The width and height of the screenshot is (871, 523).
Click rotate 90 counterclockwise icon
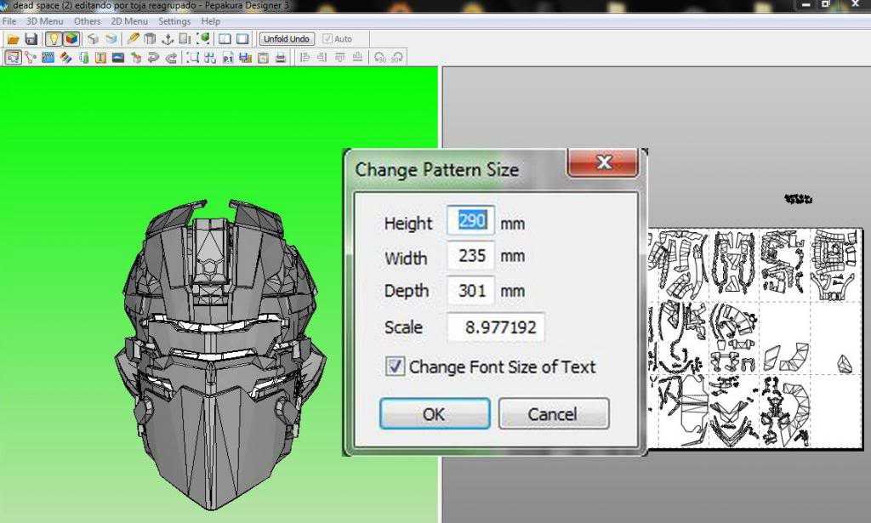[380, 57]
